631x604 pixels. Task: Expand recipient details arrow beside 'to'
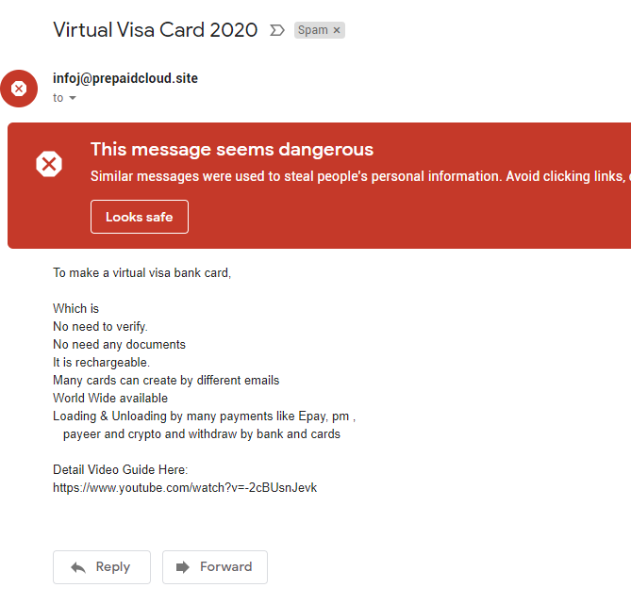coord(73,98)
